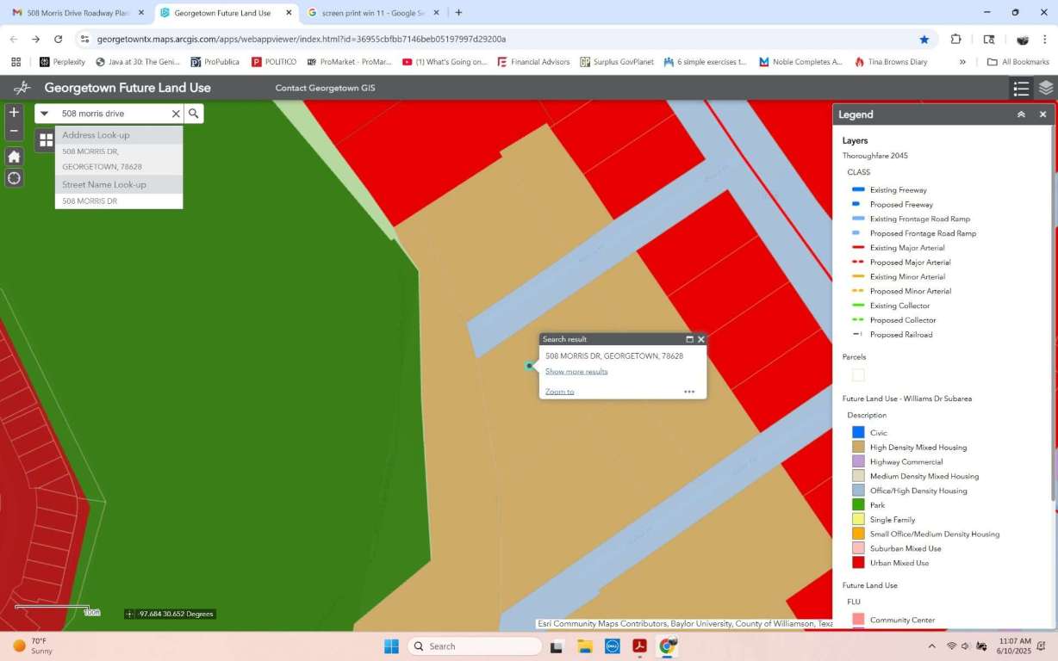Select the 508 MORRIS DR street name suggestion
The width and height of the screenshot is (1058, 661).
coord(90,201)
